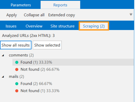Toggle Show all results
This screenshot has width=135, height=102.
point(16,45)
